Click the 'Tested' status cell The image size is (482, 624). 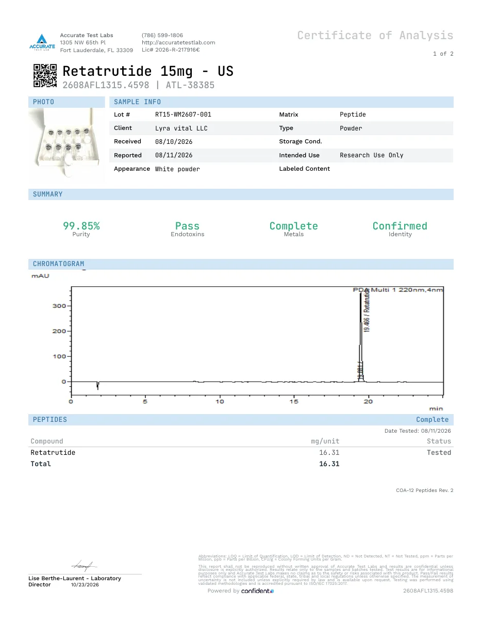pos(439,452)
